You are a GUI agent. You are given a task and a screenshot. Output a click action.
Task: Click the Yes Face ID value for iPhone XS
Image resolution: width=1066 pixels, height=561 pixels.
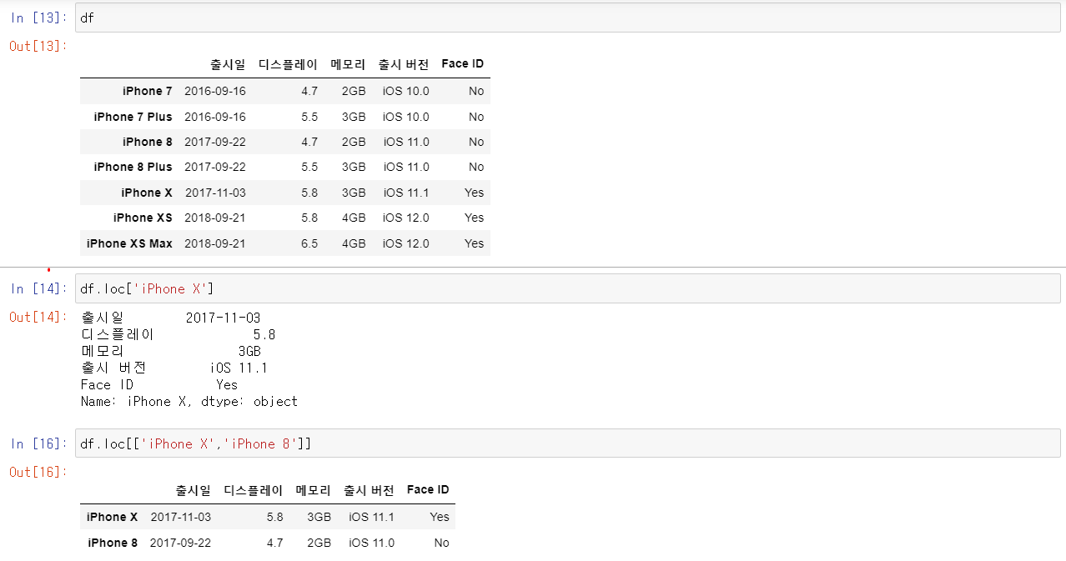[475, 218]
